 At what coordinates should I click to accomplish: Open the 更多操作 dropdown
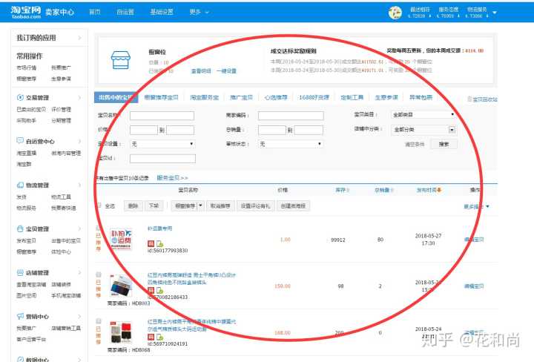pos(476,206)
